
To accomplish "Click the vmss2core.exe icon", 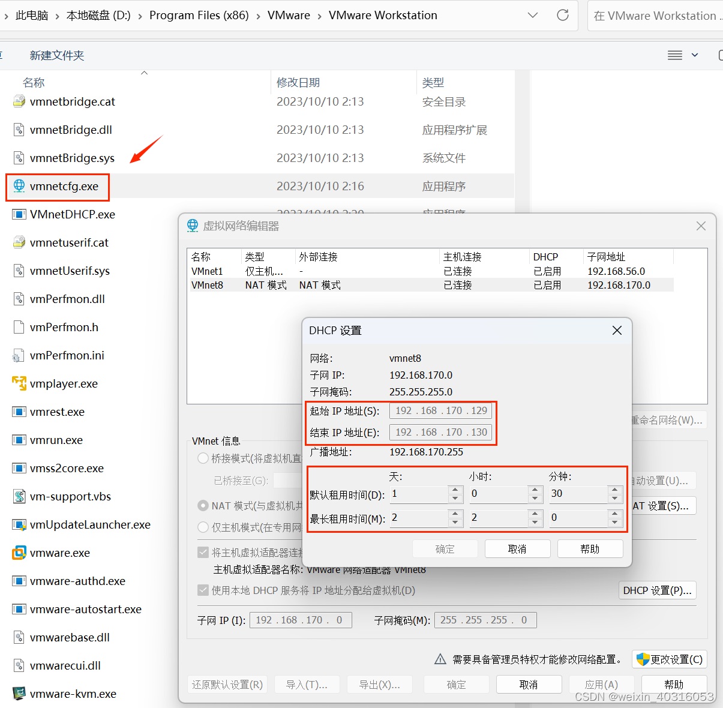I will [x=19, y=468].
